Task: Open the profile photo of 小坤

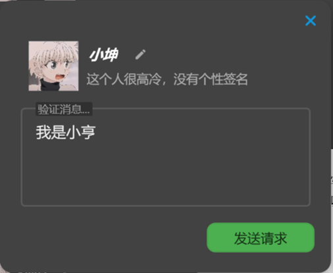Action: (53, 66)
